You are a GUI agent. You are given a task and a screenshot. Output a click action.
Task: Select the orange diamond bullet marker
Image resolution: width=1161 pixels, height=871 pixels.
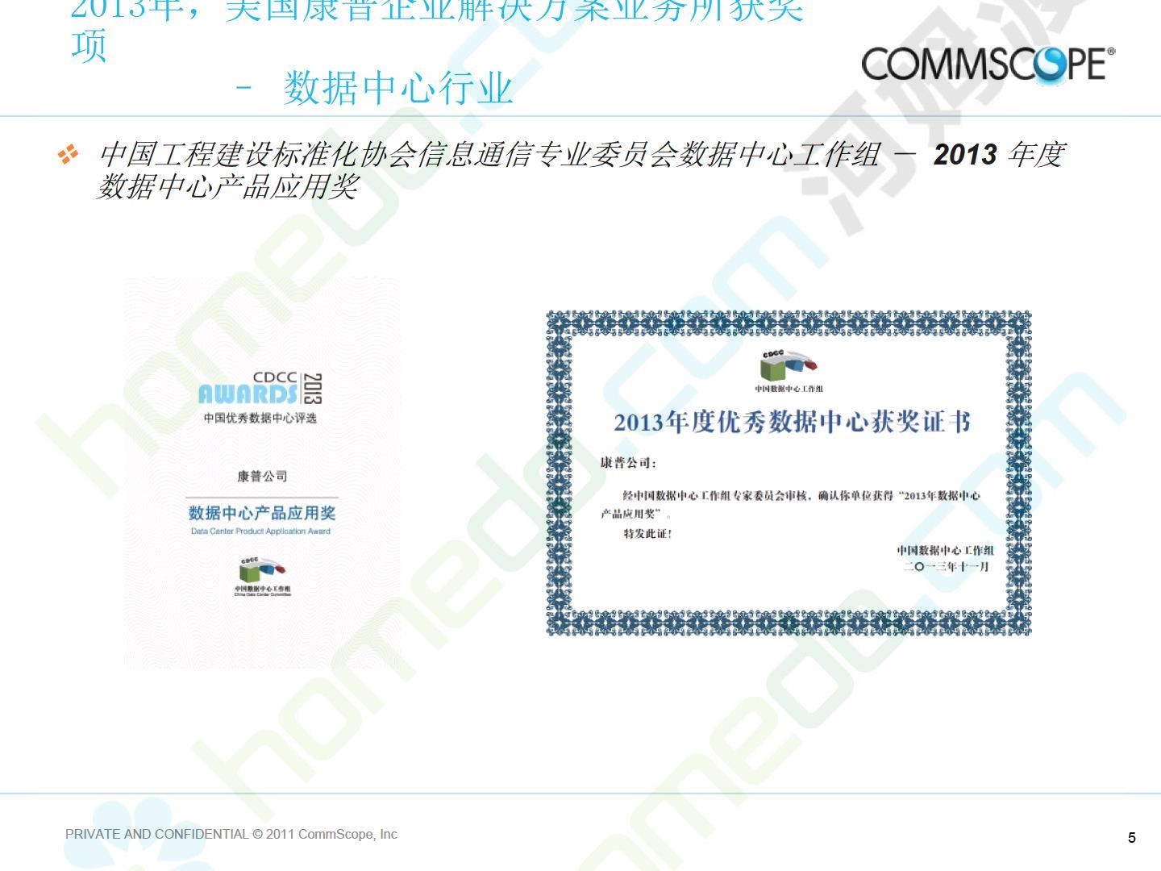point(69,153)
